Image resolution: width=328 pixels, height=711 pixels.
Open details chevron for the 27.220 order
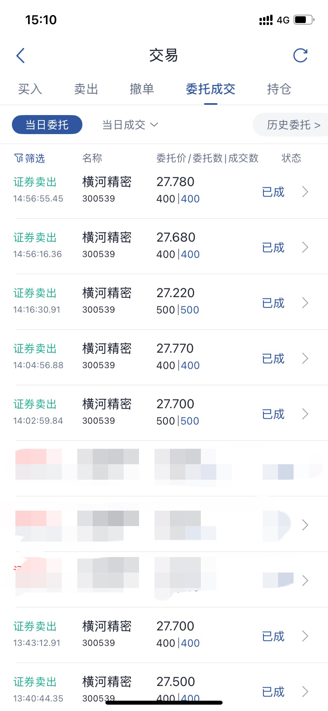click(x=305, y=303)
